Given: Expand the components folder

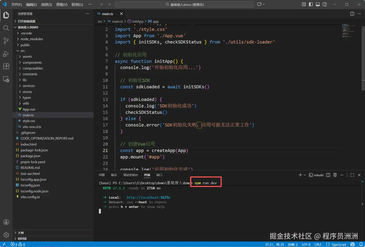Looking at the screenshot, I should click(53, 62).
